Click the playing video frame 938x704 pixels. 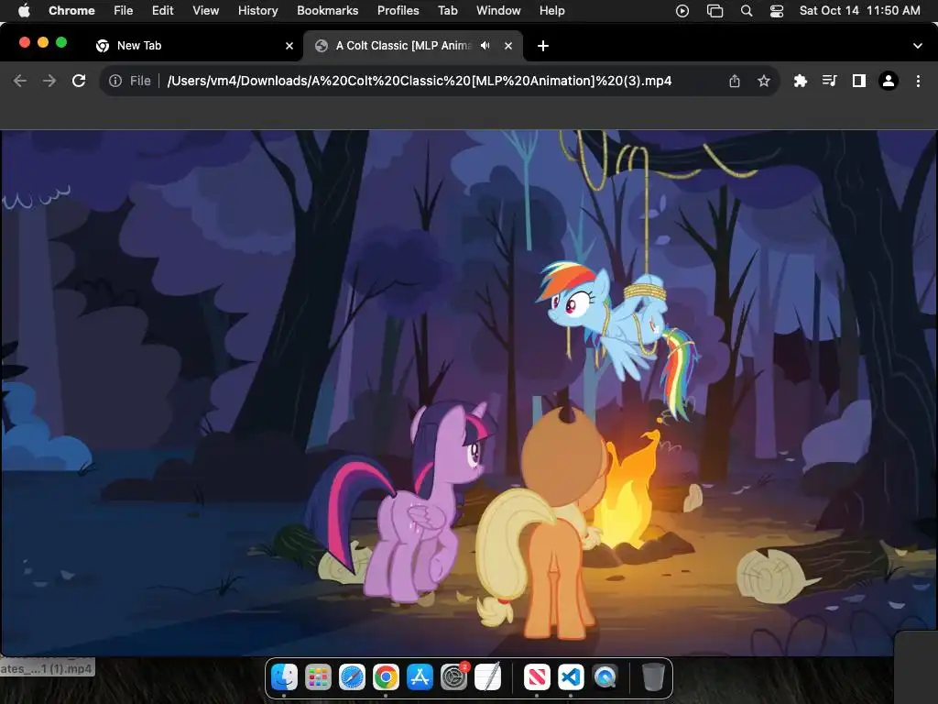tap(469, 392)
